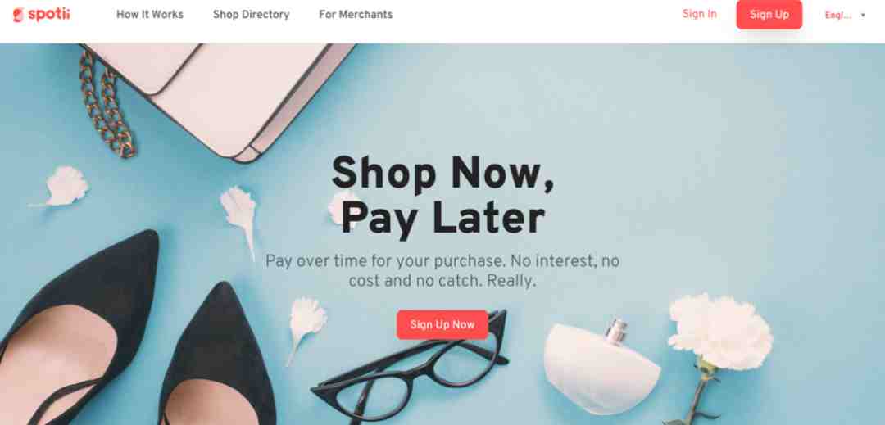Click the white perfume bottle
885x425 pixels.
tap(601, 365)
